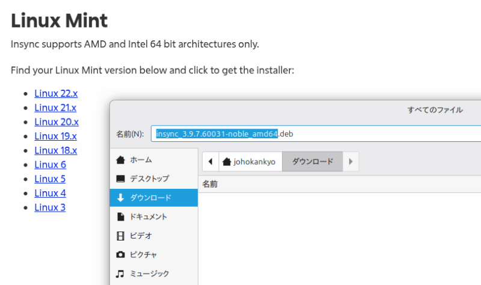Open the Linux 21.x installer link
Image resolution: width=481 pixels, height=285 pixels.
(55, 108)
